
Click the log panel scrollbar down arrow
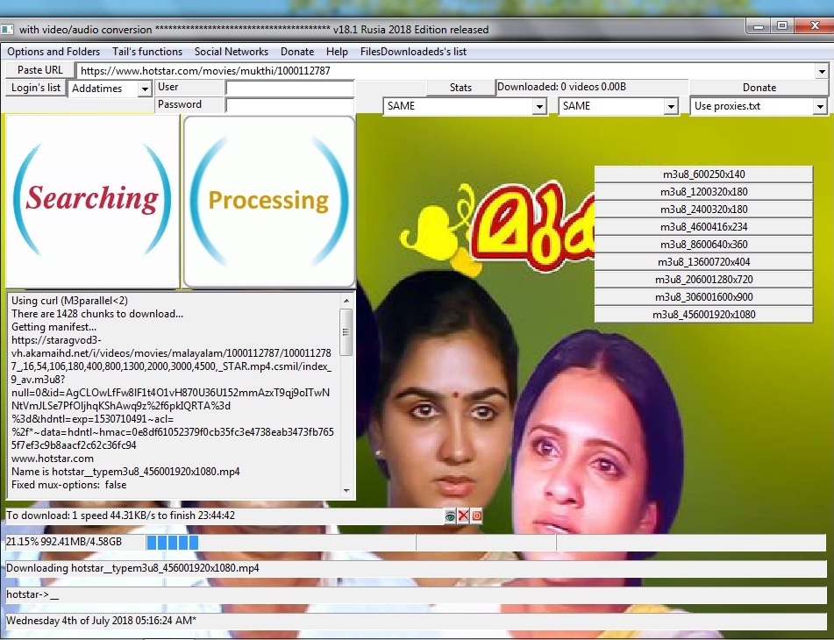pos(346,491)
